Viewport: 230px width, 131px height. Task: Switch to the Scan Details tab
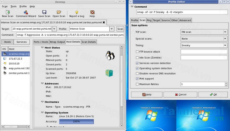tap(89, 42)
